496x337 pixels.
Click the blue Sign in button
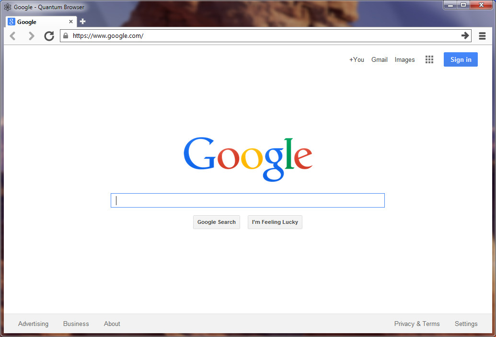[461, 59]
